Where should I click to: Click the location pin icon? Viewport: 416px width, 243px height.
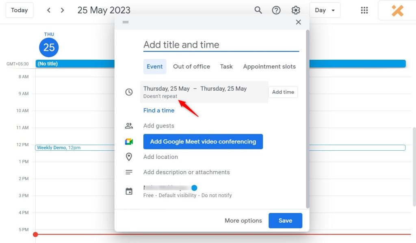(129, 157)
